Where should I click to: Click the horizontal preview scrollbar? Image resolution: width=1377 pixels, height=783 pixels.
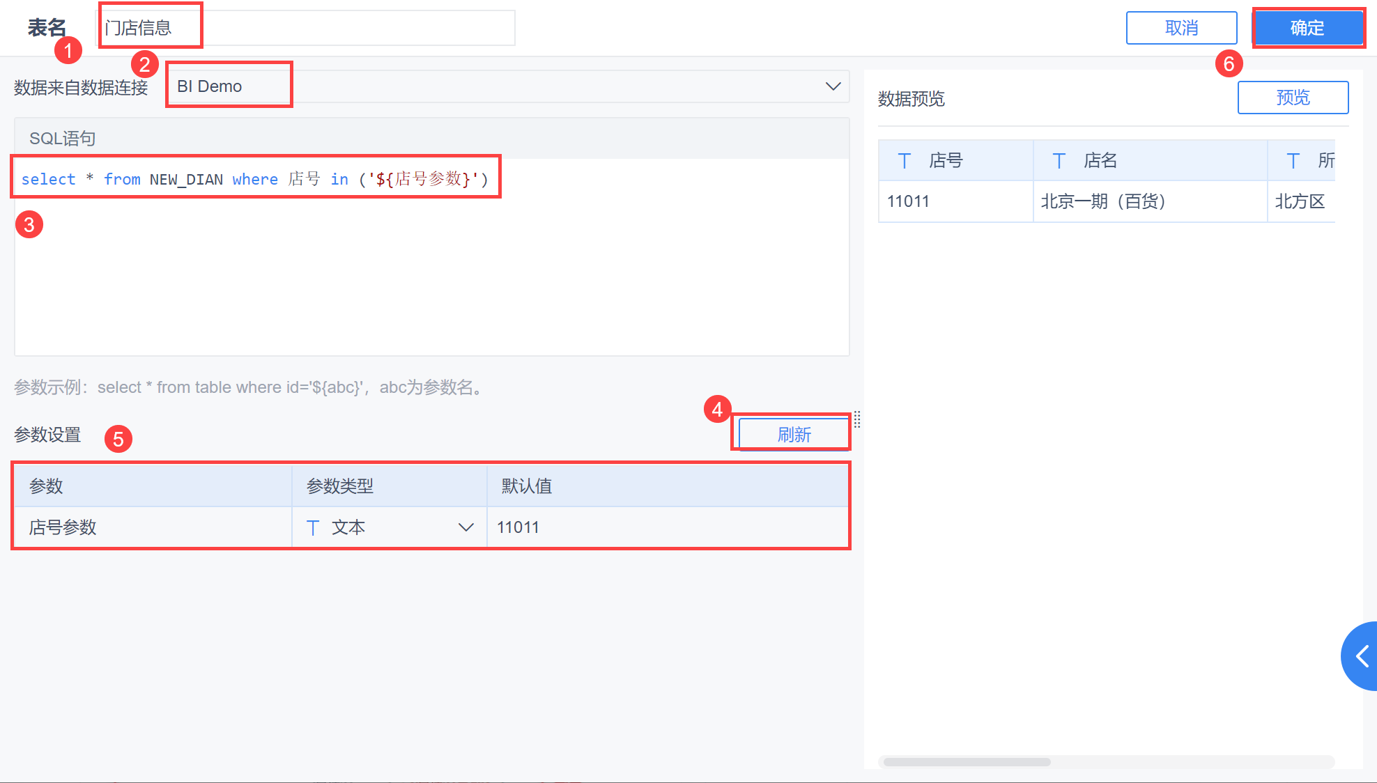[967, 762]
